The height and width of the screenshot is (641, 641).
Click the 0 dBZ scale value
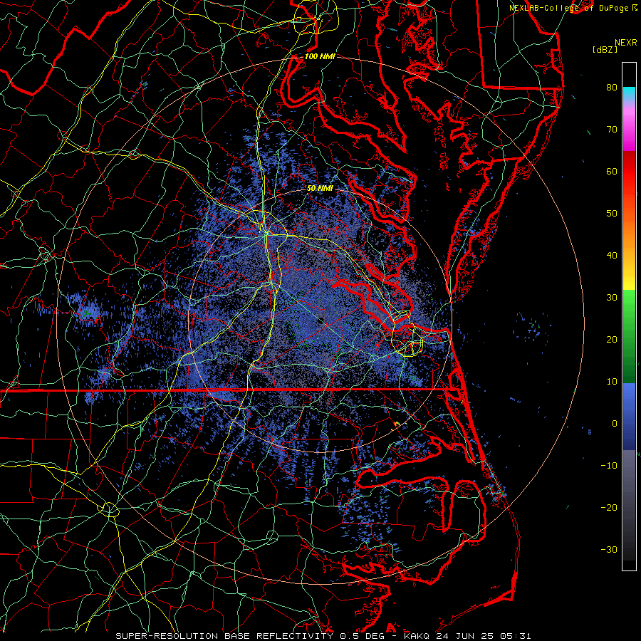[615, 424]
